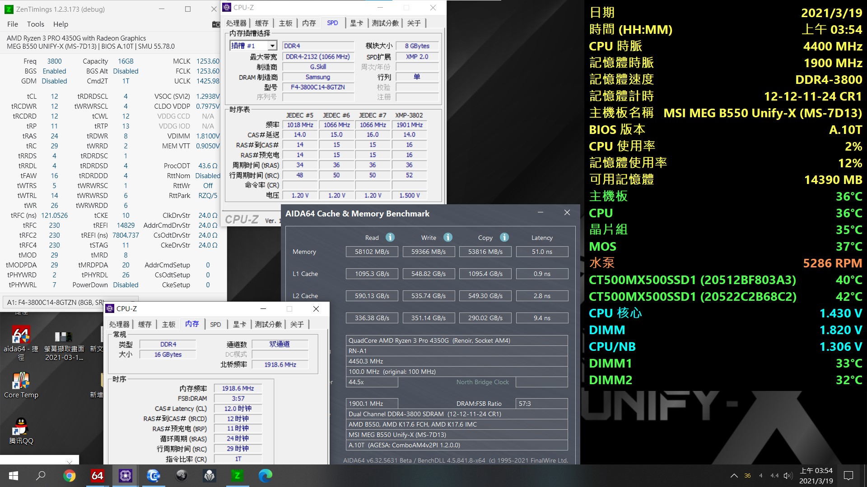Open the Windows Start menu

click(14, 476)
